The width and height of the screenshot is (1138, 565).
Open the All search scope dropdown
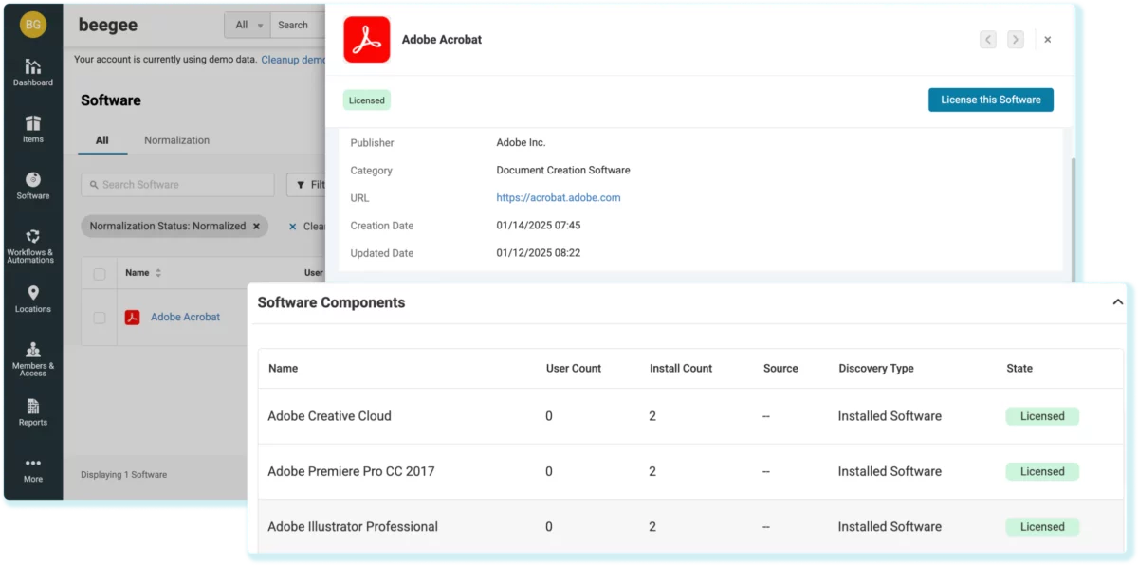[248, 25]
